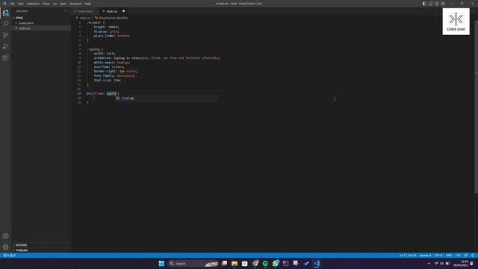This screenshot has width=478, height=269.
Task: Click style.css in breadcrumb
Action: point(85,18)
